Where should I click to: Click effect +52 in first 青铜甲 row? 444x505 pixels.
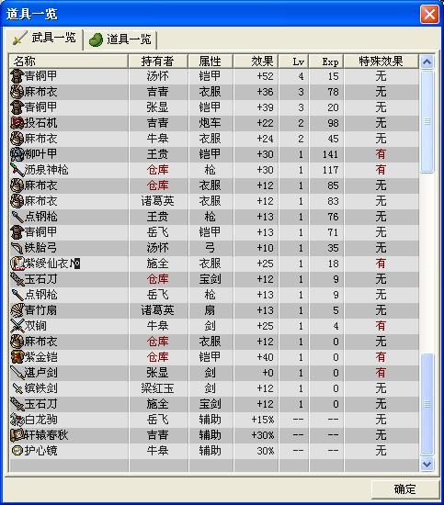coord(265,76)
